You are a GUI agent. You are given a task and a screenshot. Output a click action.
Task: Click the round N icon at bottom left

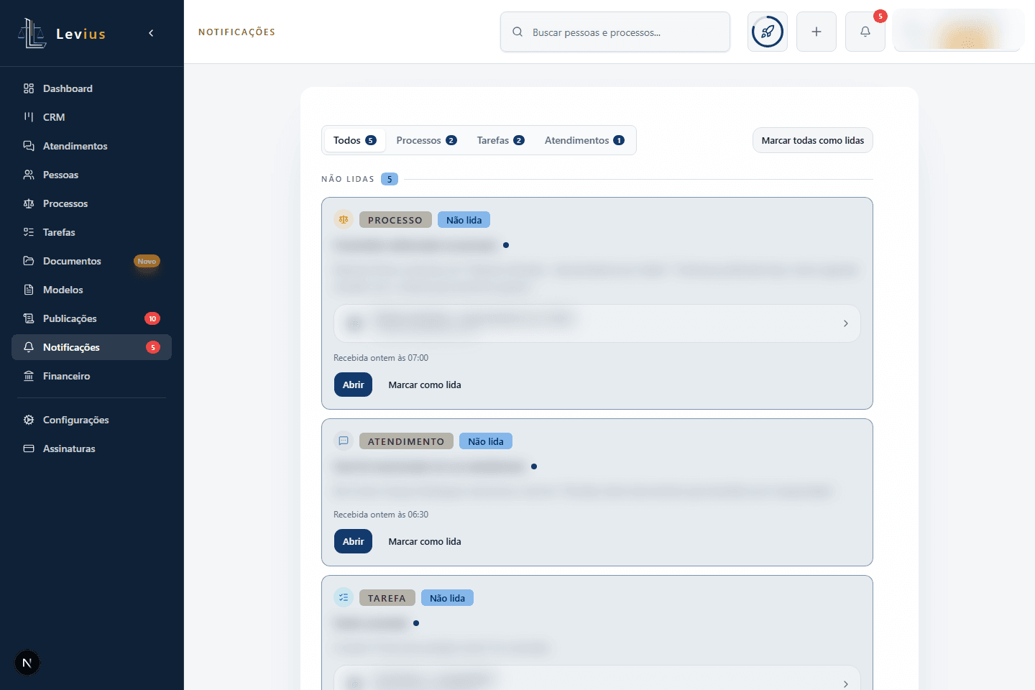(27, 663)
